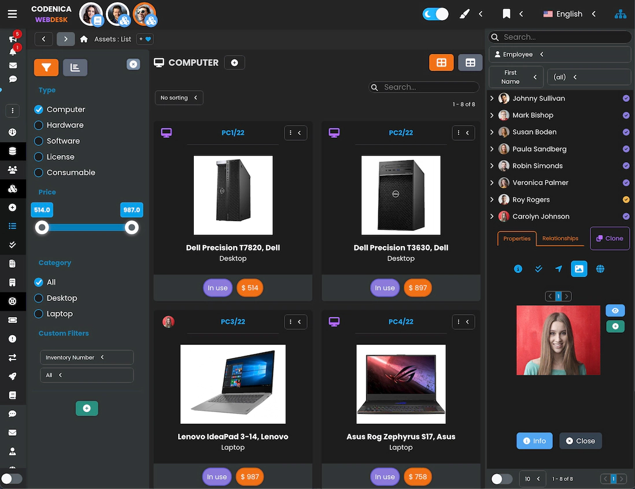Screen dimensions: 635x489
Task: Click the right price slider handle
Action: (132, 227)
